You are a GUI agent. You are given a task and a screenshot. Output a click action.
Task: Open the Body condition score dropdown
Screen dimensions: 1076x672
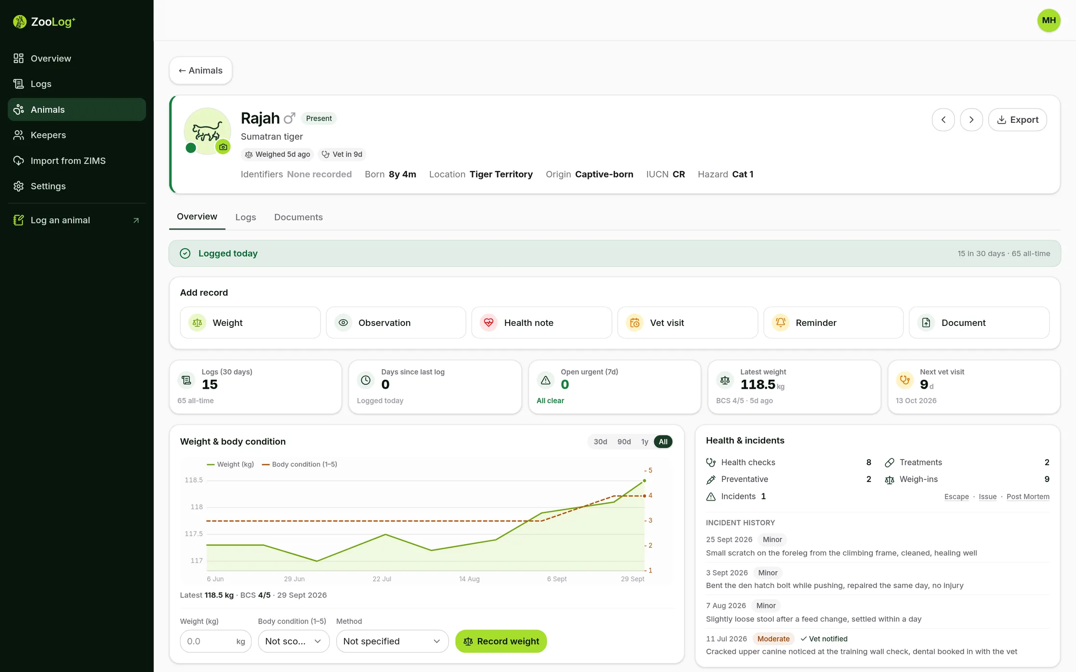point(293,641)
